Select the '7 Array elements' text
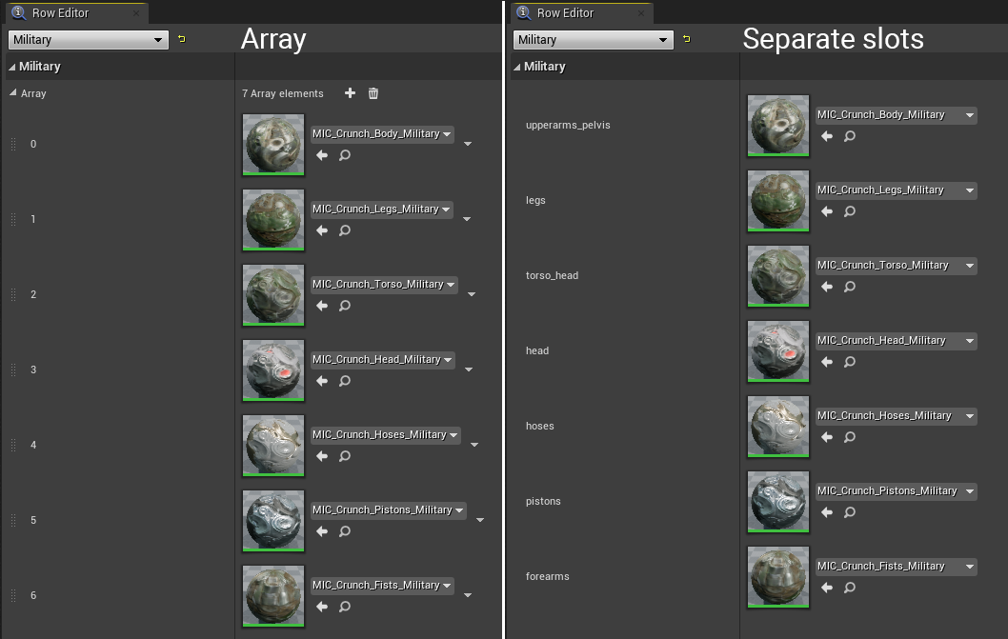The height and width of the screenshot is (639, 1008). point(282,94)
